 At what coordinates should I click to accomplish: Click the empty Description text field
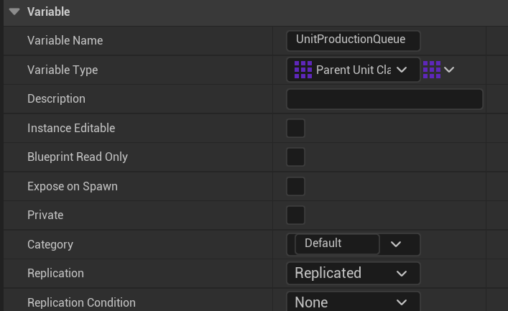tap(384, 99)
